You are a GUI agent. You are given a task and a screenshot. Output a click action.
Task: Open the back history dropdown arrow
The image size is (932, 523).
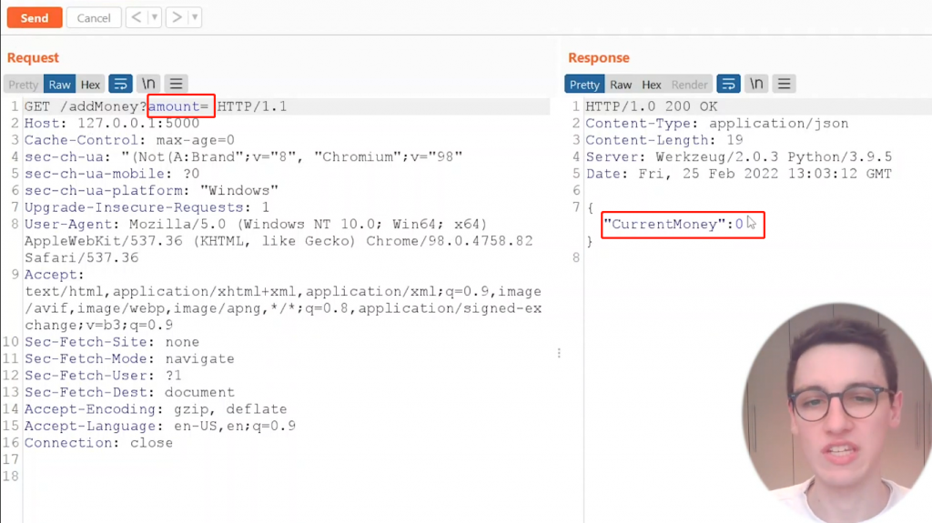click(154, 18)
